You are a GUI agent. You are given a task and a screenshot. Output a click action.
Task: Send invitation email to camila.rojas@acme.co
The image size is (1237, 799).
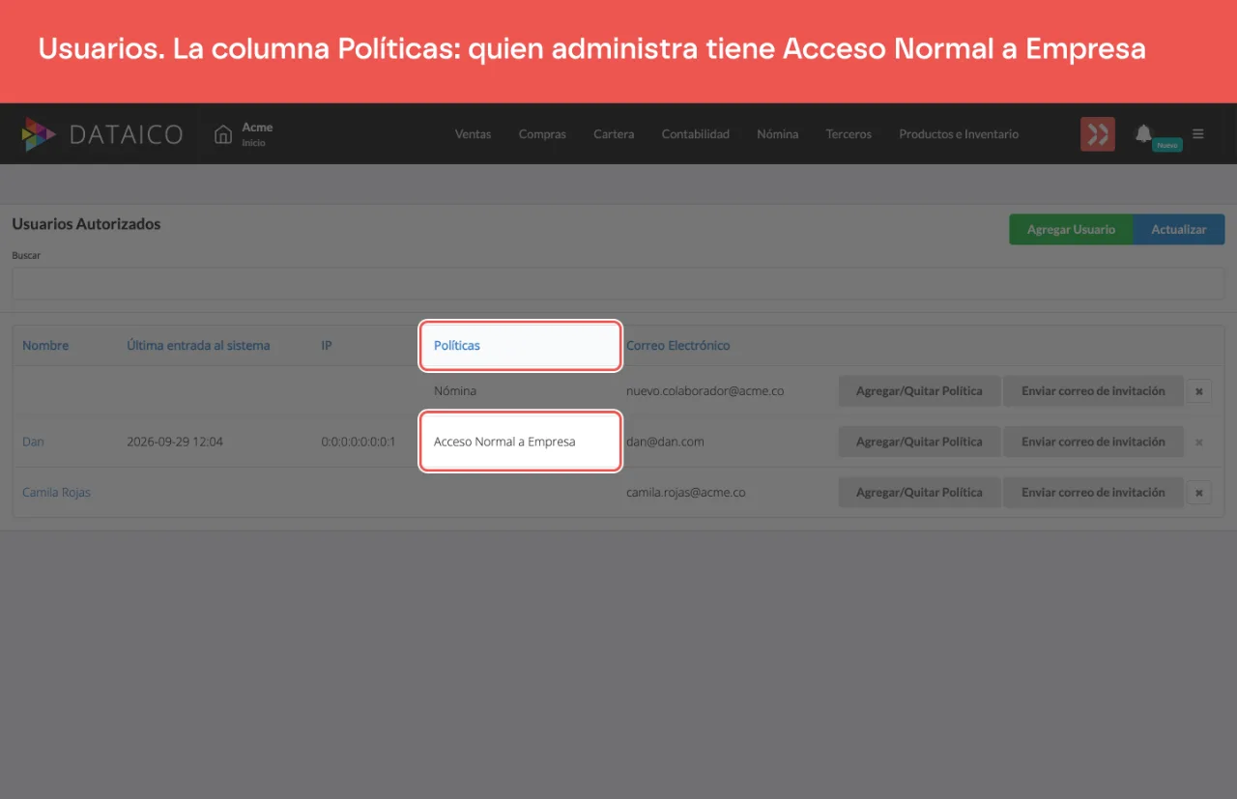1093,492
